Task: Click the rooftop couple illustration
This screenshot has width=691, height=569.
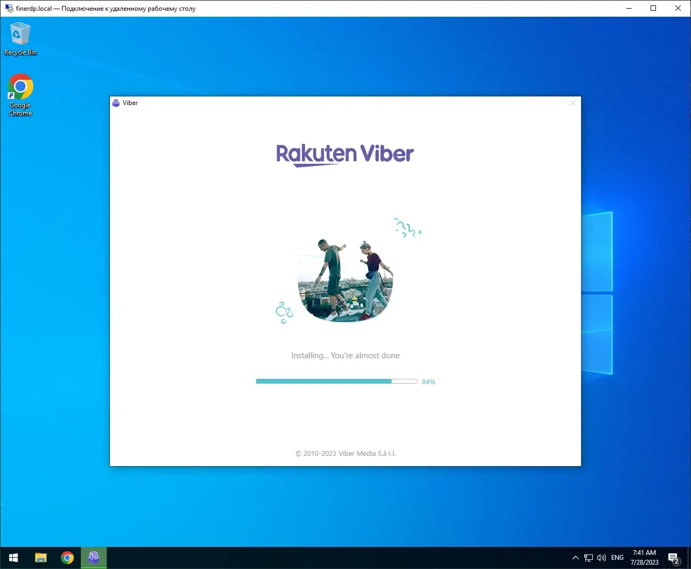Action: click(x=345, y=280)
